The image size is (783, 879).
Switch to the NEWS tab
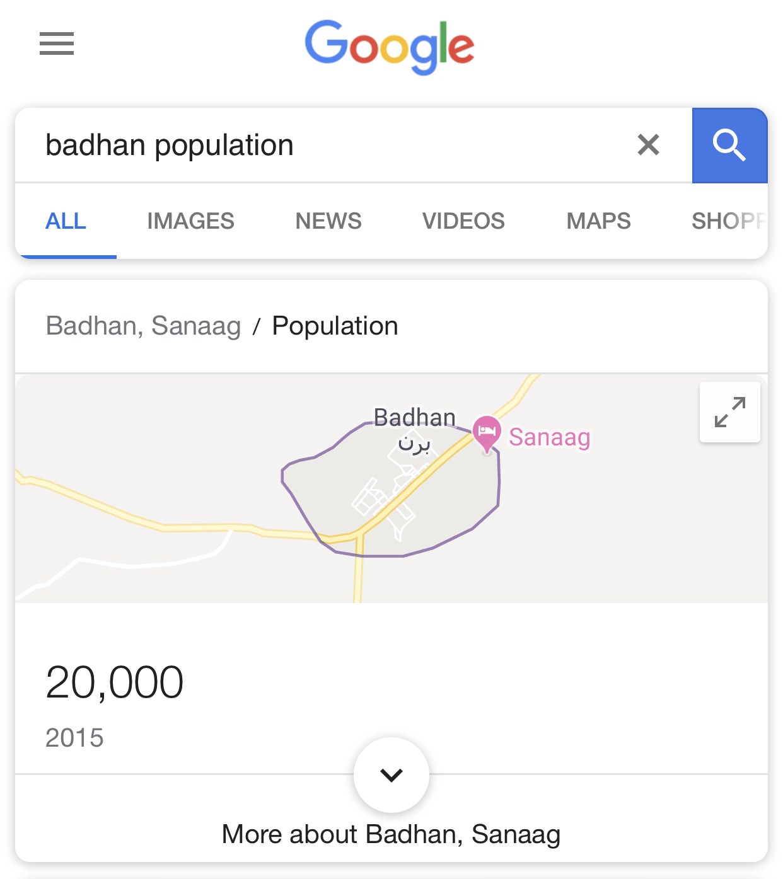[x=328, y=221]
